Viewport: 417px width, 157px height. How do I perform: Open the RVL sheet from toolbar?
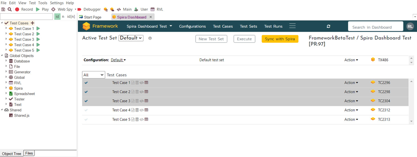tap(157, 9)
